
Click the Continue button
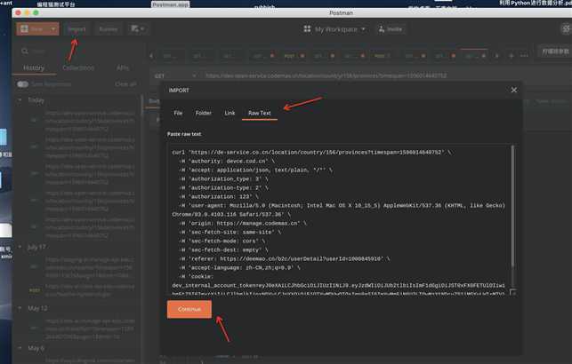(189, 309)
